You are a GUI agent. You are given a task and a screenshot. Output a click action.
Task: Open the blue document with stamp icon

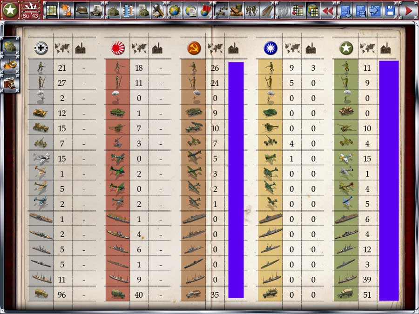point(345,10)
